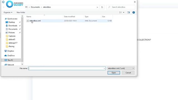Click rekordbox in the breadcrumb path
Screen dimensions: 178x100
tap(47, 7)
